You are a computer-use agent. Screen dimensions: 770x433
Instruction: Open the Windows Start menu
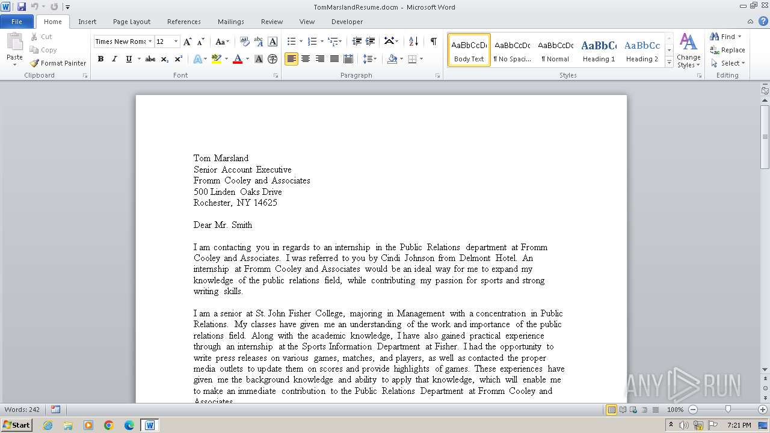(x=16, y=425)
